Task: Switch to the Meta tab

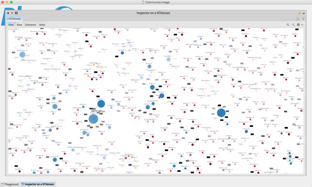Action: click(x=42, y=25)
